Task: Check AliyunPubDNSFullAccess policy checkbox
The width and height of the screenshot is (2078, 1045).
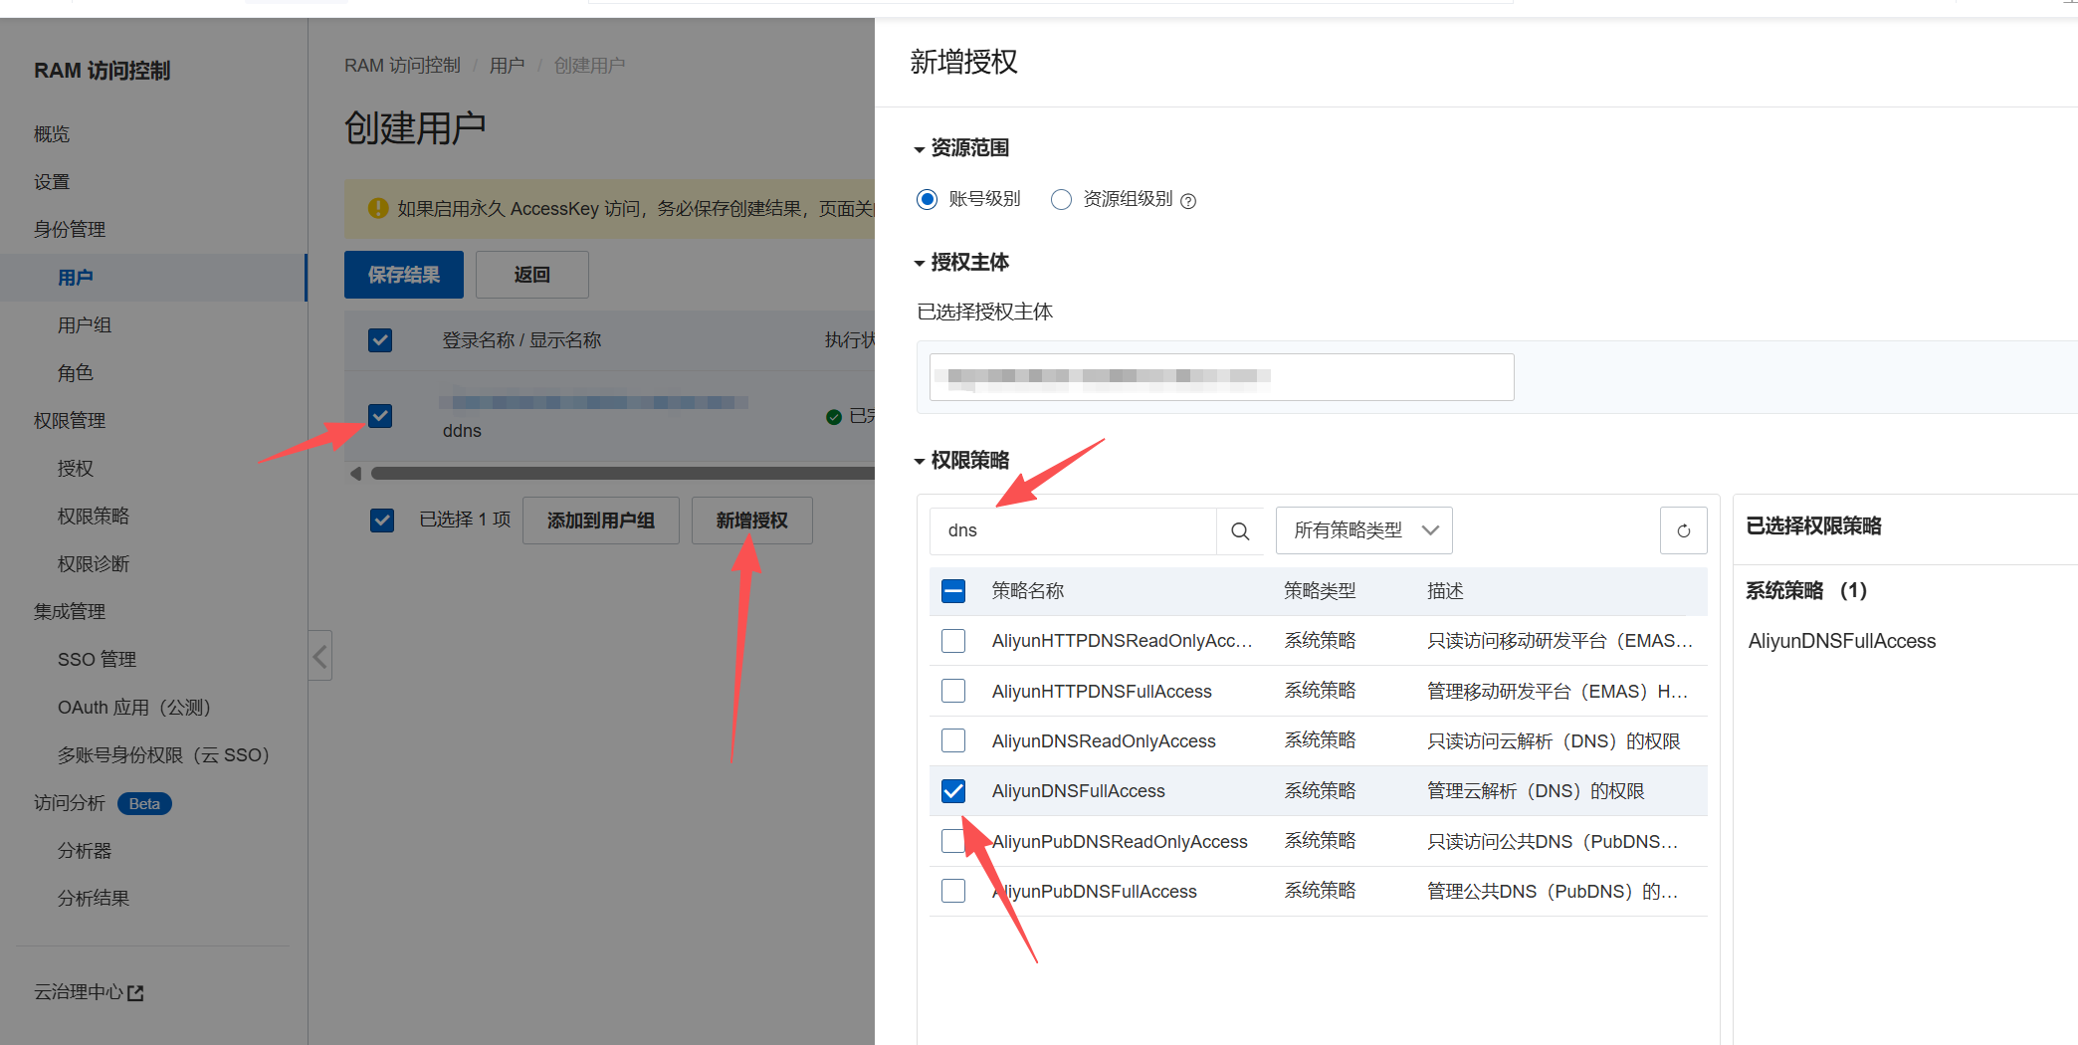Action: click(953, 891)
